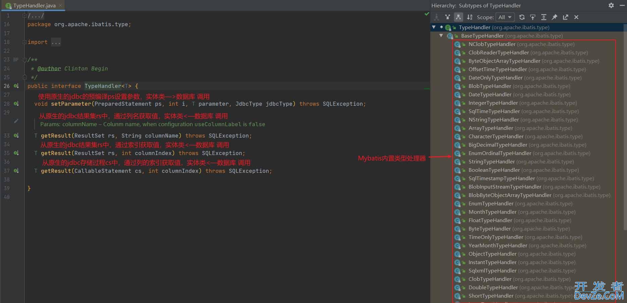The image size is (627, 303).
Task: Select TypeHandler root in hierarchy tree
Action: pos(527,27)
